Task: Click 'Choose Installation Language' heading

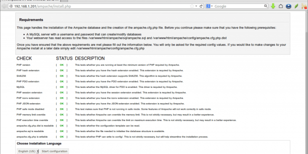Action: [39, 144]
